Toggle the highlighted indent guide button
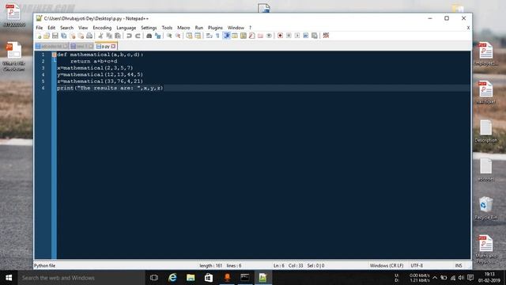506x285 pixels. 226,36
